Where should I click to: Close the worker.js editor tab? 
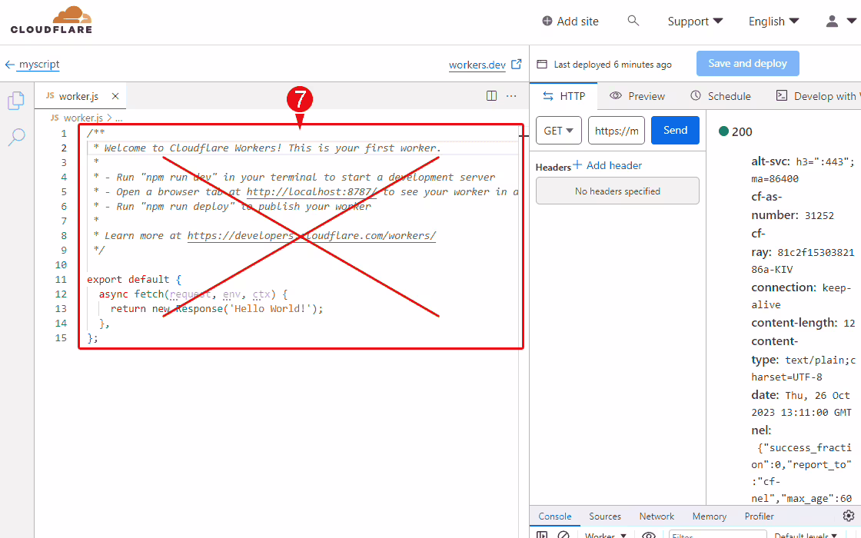115,96
